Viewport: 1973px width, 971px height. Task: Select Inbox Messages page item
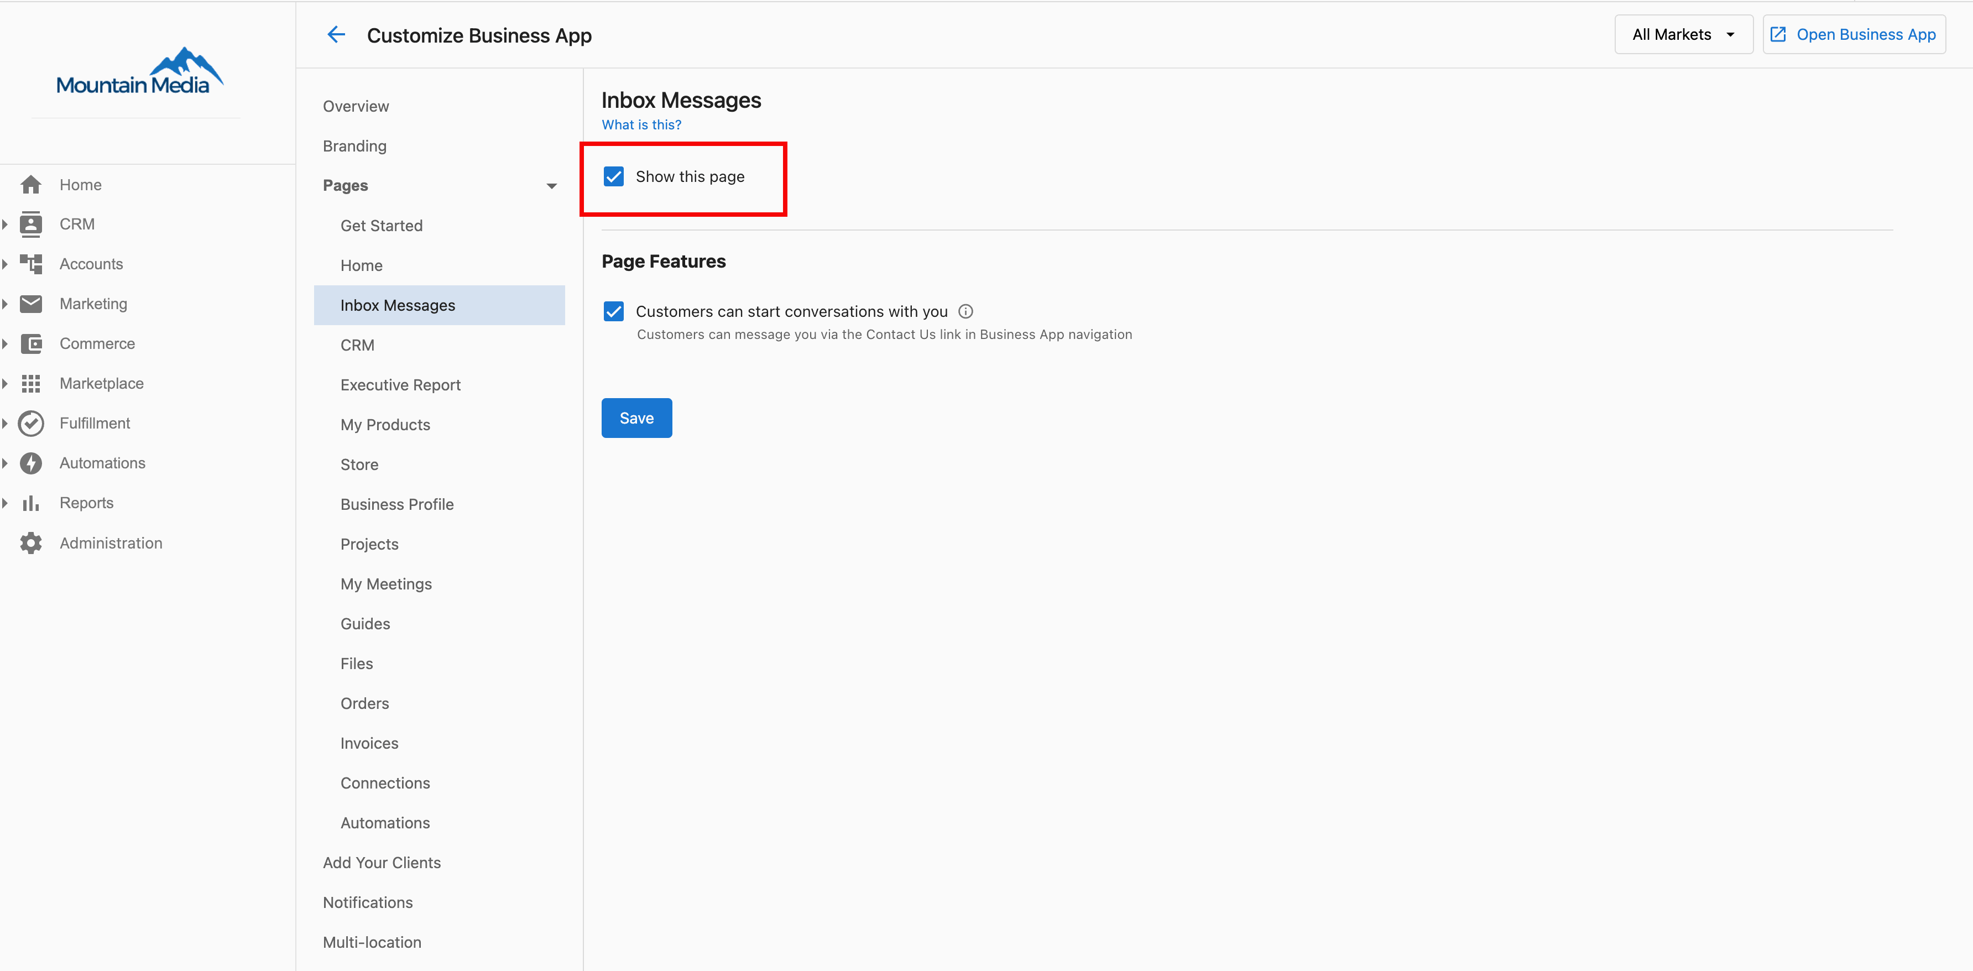(x=439, y=306)
